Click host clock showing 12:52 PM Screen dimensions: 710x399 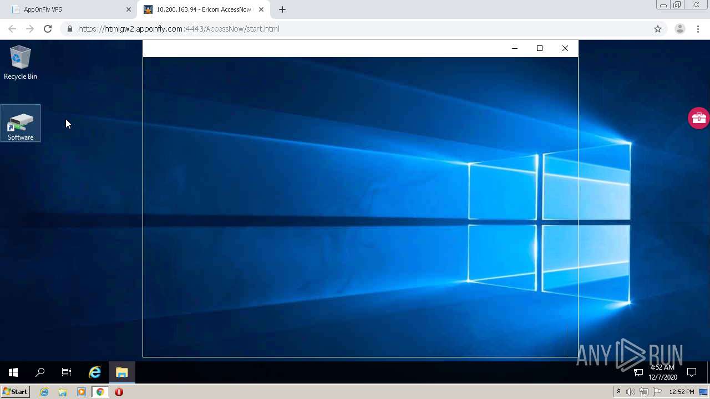[682, 392]
